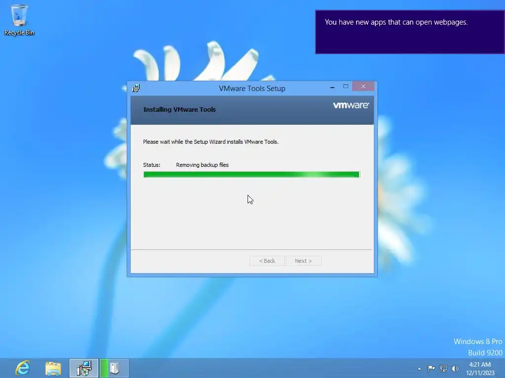Open the Recycle Bin desktop icon
Screen dimensions: 505x378
(x=19, y=20)
